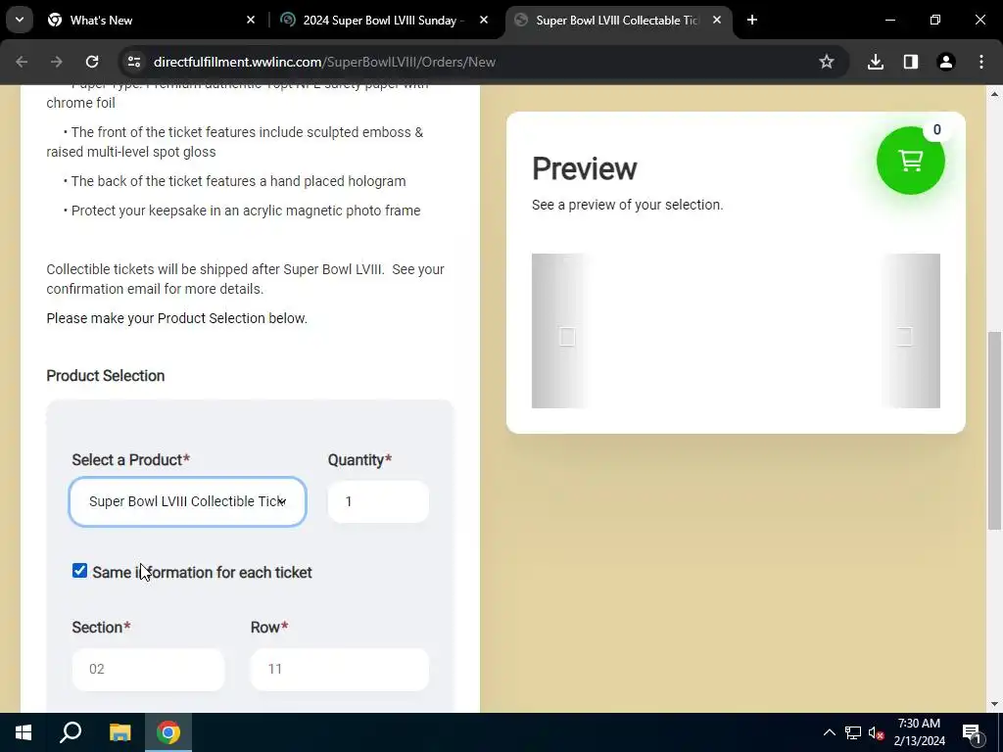Close the 2024 Super Bowl LVIII Sunday tab
The height and width of the screenshot is (752, 1003).
(x=484, y=21)
